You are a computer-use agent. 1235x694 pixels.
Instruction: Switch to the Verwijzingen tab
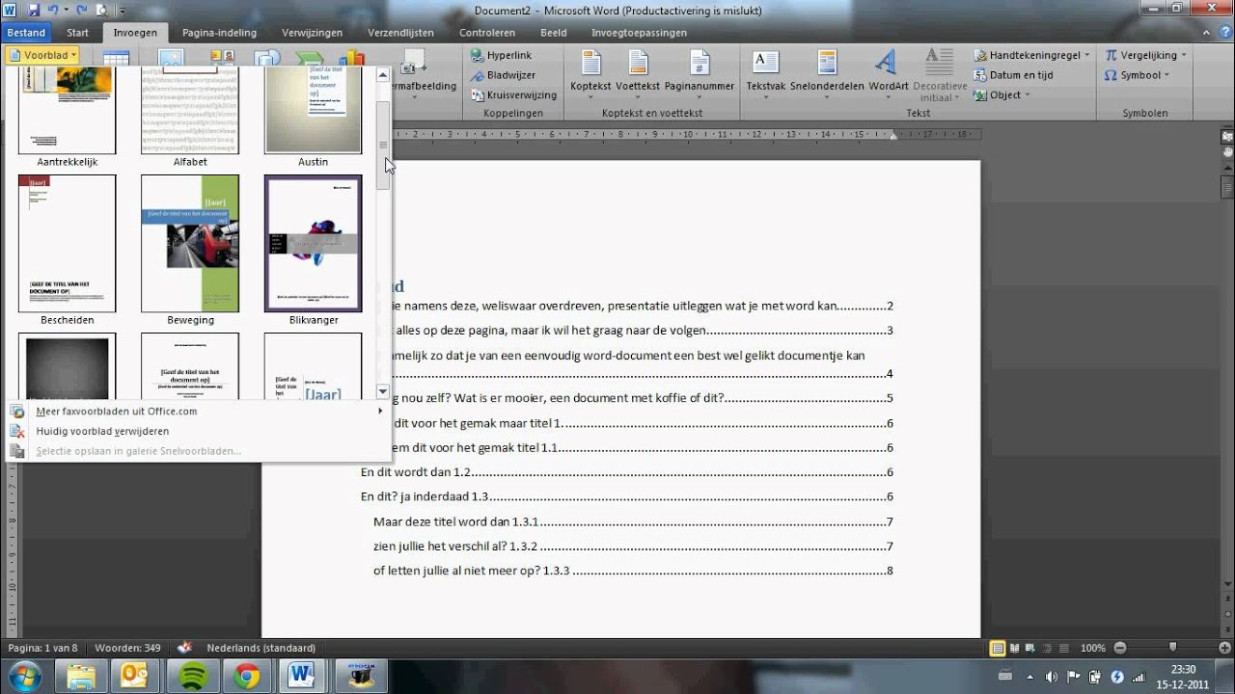(313, 33)
